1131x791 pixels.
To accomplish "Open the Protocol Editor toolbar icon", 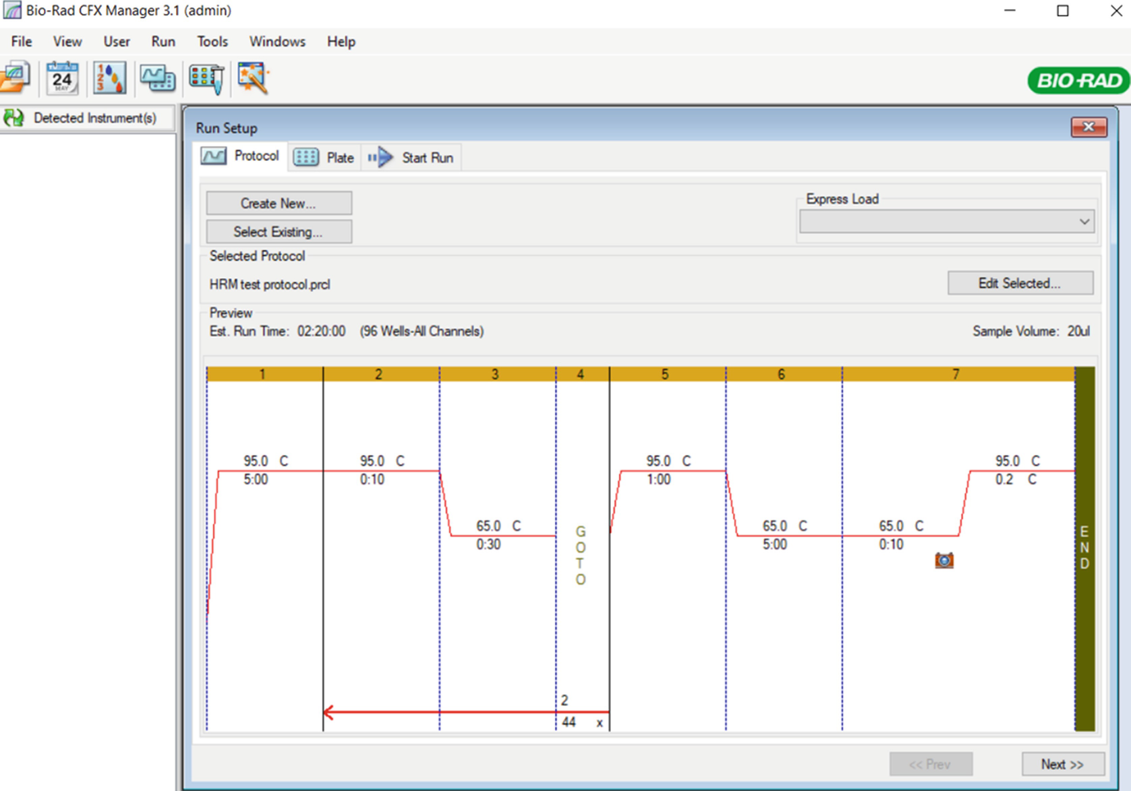I will pyautogui.click(x=158, y=78).
